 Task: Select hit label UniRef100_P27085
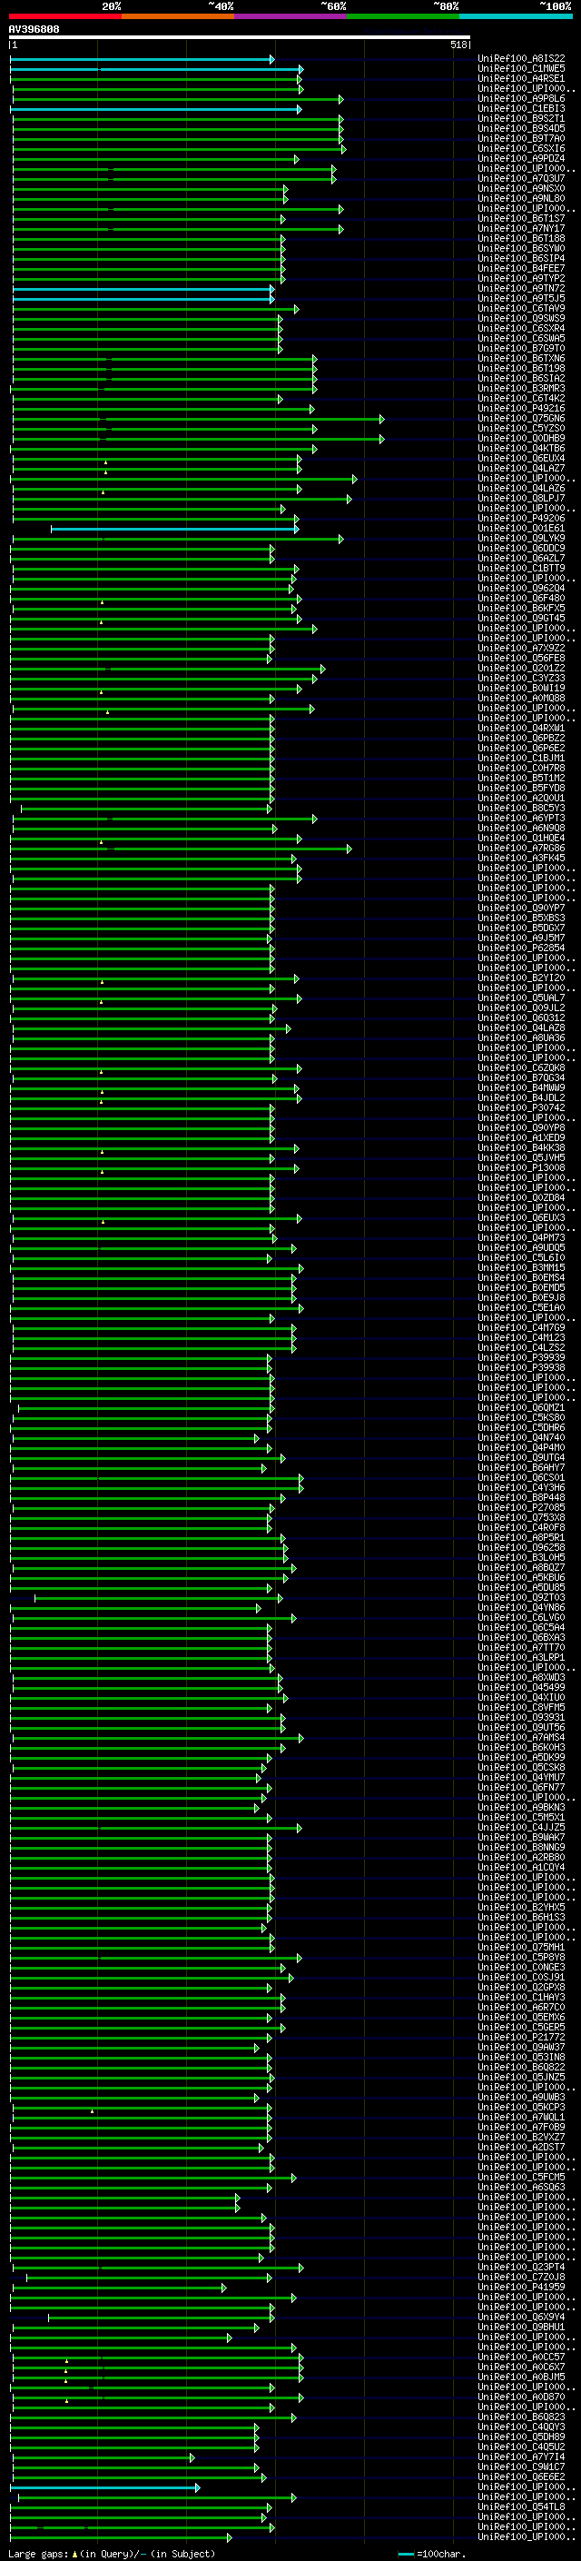tap(521, 1507)
